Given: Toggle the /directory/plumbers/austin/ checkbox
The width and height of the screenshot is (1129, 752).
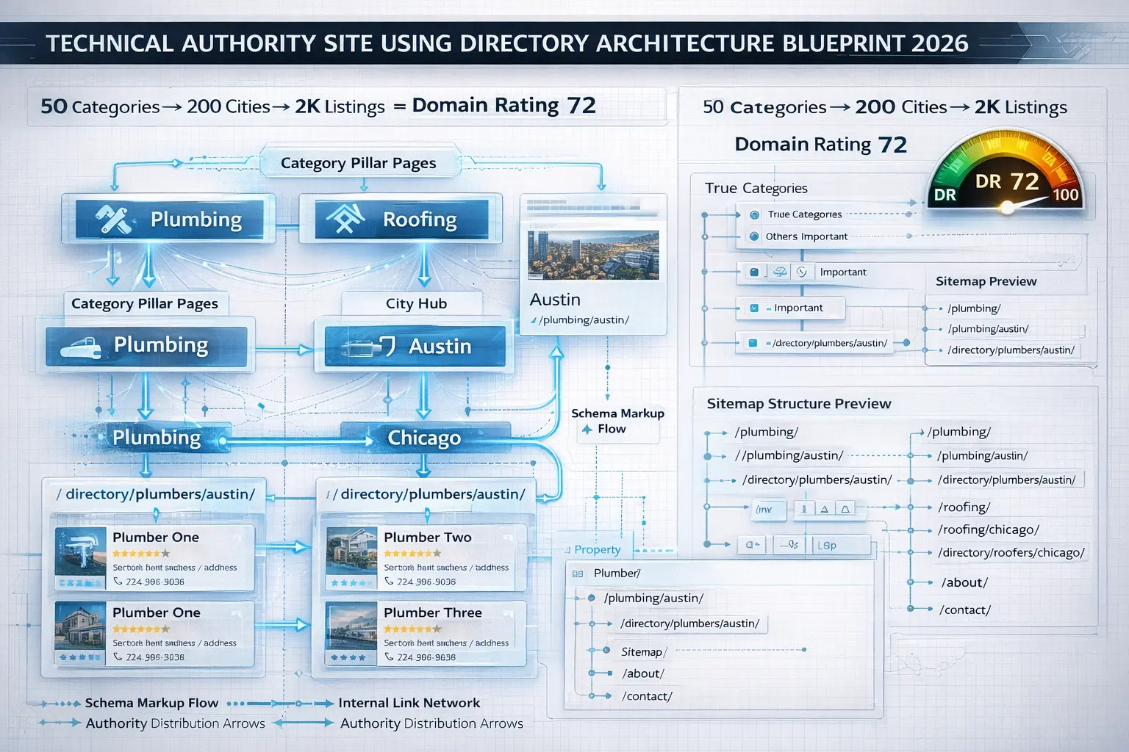Looking at the screenshot, I should [x=753, y=342].
